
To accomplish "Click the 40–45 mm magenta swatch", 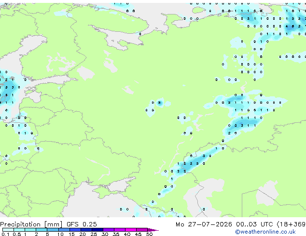I will click(131, 230).
